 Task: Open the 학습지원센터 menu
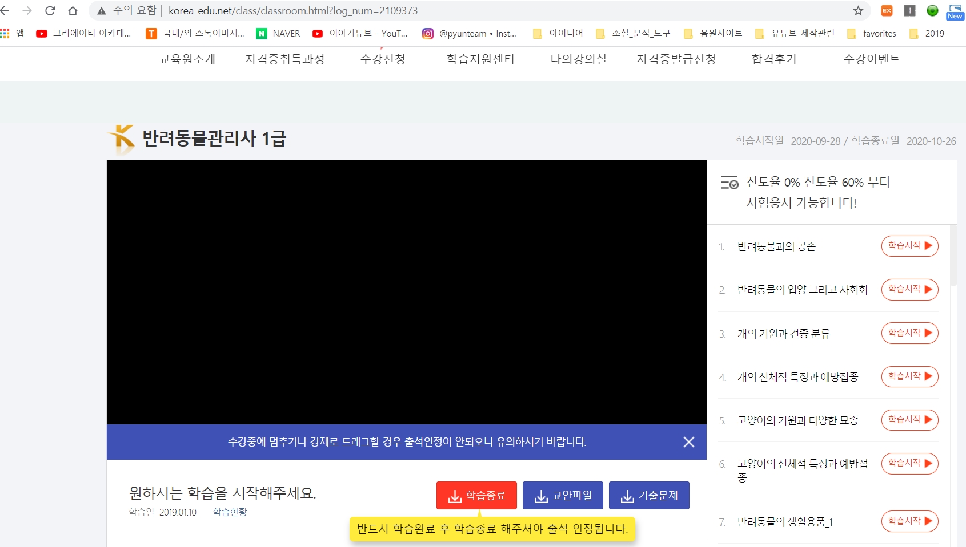tap(480, 59)
